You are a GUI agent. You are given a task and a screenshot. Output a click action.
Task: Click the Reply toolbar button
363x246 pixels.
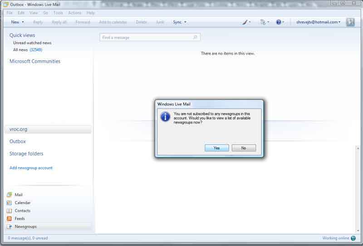tap(38, 22)
